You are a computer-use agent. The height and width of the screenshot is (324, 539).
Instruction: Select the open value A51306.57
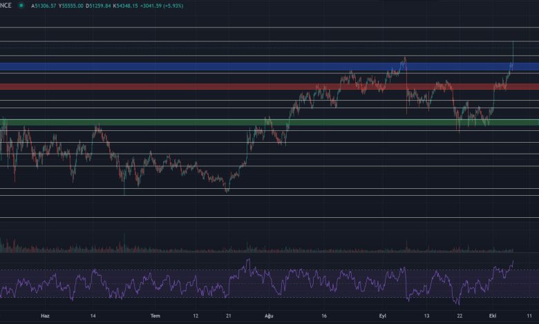click(x=44, y=6)
